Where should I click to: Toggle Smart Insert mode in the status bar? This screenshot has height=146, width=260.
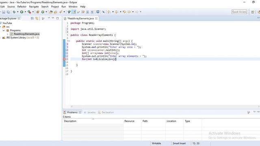tap(179, 143)
